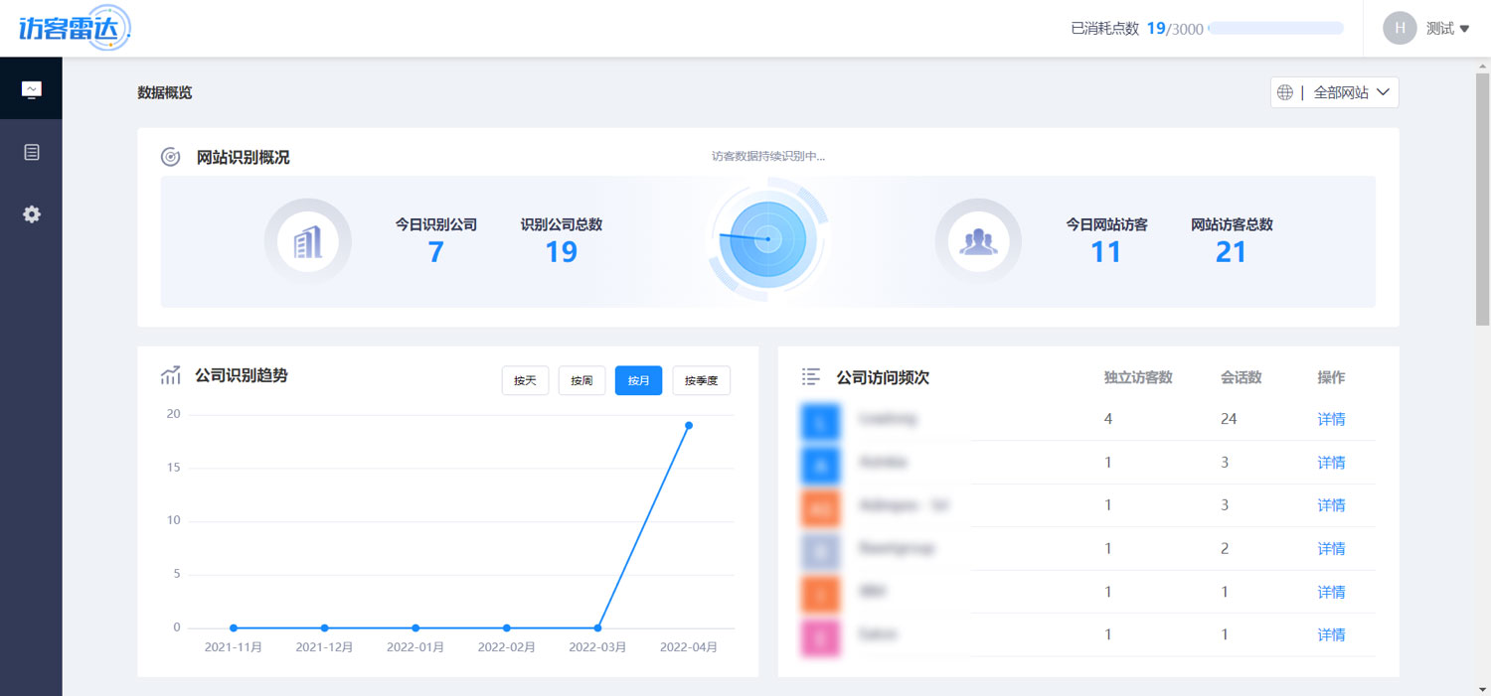This screenshot has width=1491, height=696.
Task: Switch trend chart to 按季度
Action: [x=701, y=380]
